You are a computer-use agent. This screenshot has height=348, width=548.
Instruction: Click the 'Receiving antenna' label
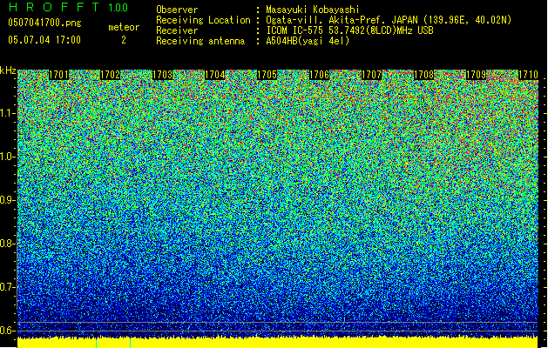pyautogui.click(x=200, y=41)
